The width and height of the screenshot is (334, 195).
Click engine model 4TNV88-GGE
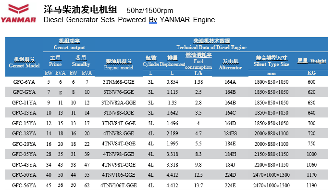(x=119, y=133)
